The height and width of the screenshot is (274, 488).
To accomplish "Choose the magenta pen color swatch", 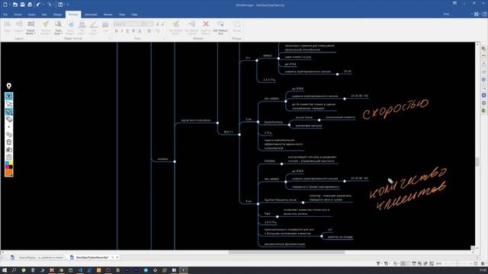I will click(7, 167).
